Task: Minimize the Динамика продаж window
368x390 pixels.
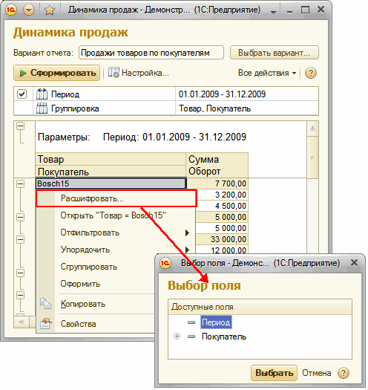Action: point(289,11)
